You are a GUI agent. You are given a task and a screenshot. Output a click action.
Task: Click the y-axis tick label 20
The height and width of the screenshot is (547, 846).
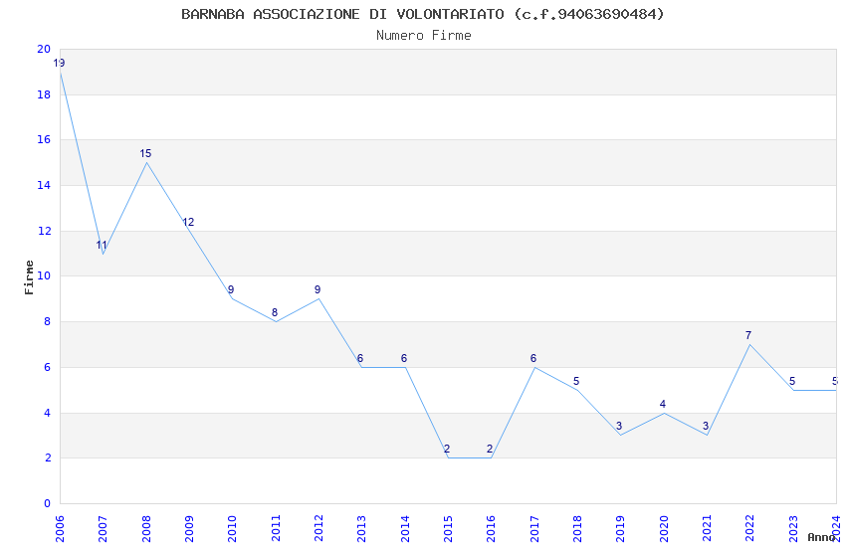[x=44, y=49]
